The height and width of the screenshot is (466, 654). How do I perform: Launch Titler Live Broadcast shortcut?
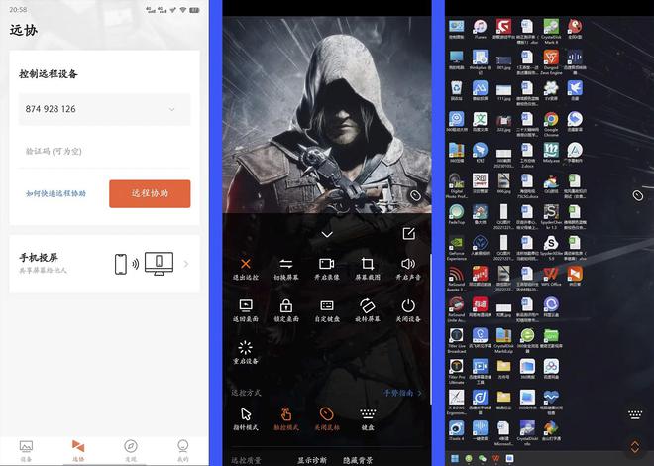tap(456, 340)
